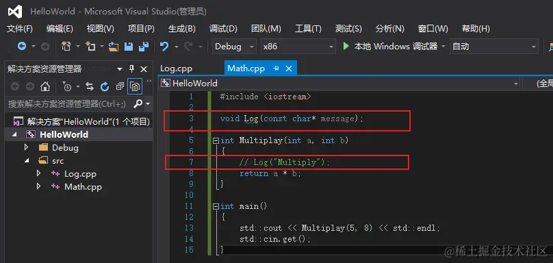Click the Add New Item toolbar icon
This screenshot has height=263, width=553.
(90, 47)
